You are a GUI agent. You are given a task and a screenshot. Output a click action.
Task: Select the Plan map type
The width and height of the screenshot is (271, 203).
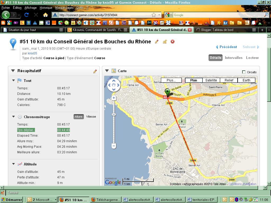tap(193, 80)
